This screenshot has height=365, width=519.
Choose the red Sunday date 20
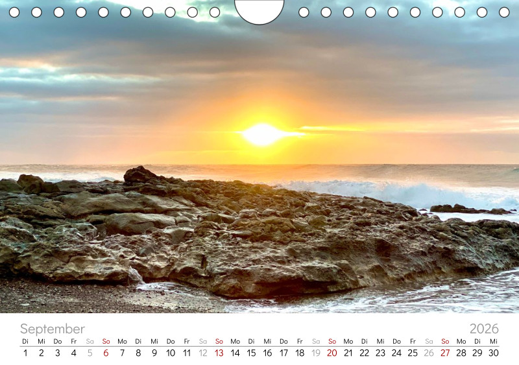click(x=332, y=353)
